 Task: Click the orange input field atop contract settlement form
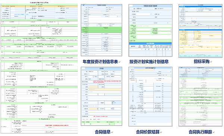pos(145,70)
